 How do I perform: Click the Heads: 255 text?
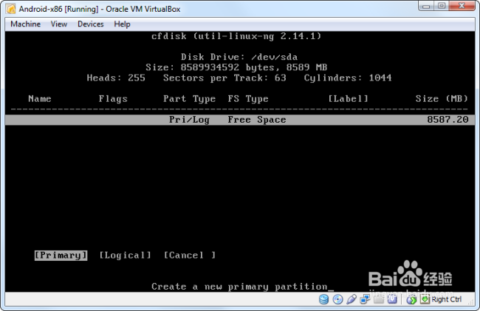point(116,78)
